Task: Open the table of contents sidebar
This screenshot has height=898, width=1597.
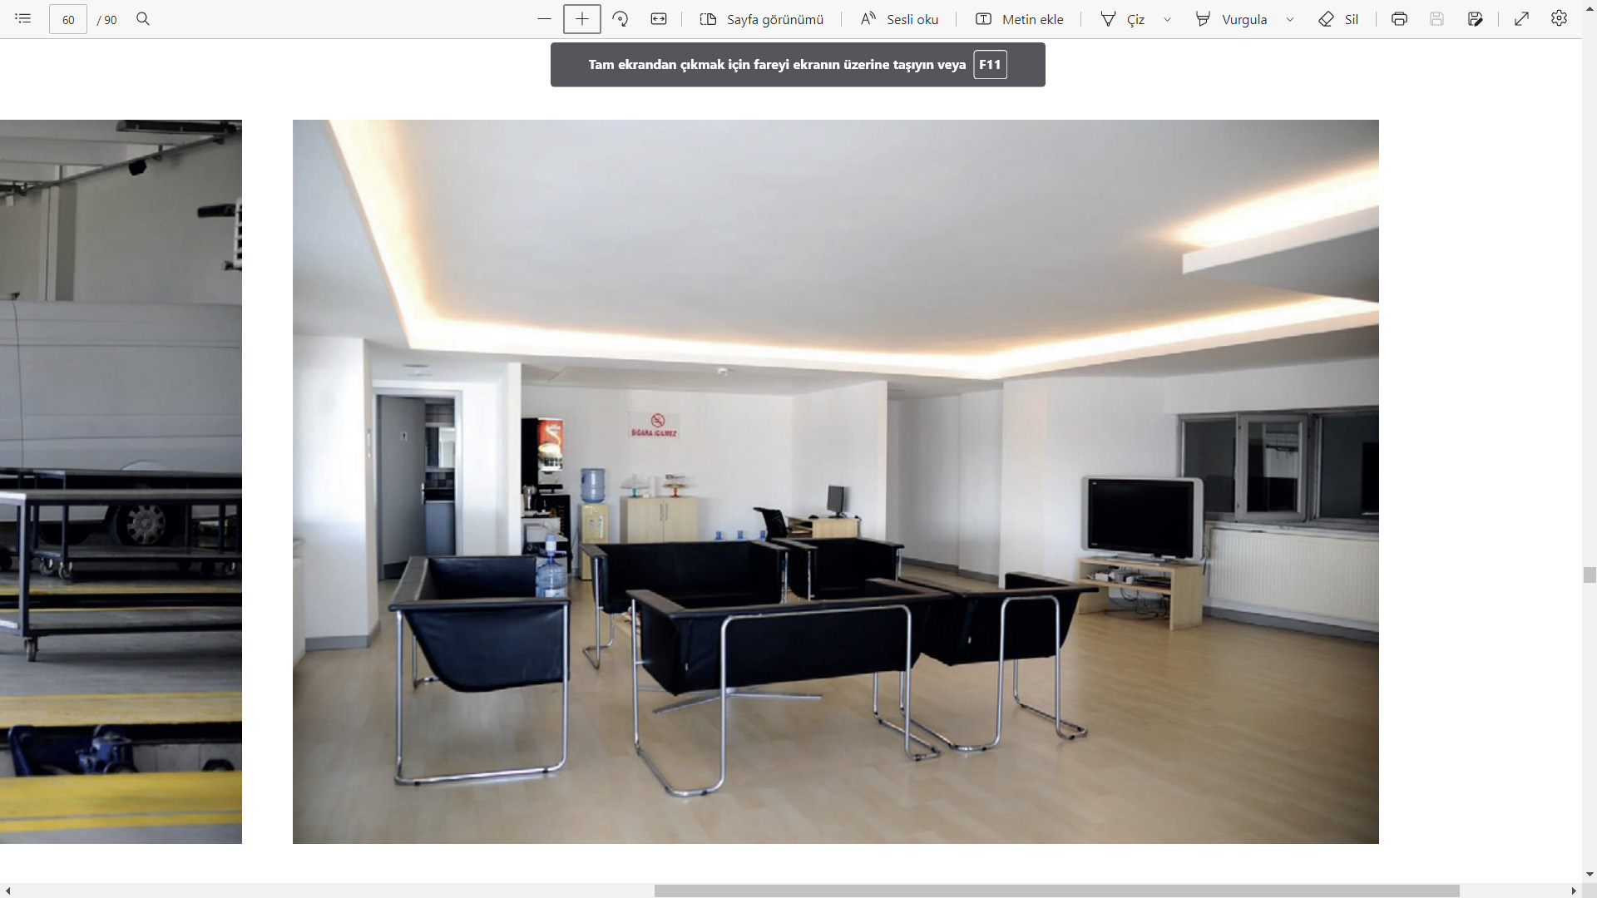Action: (x=23, y=18)
